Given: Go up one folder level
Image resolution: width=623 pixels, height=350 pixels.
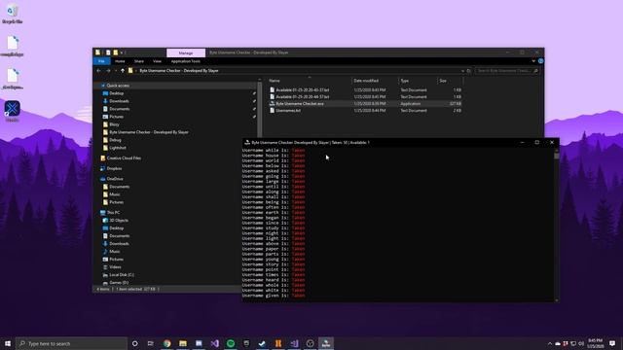Looking at the screenshot, I should pos(123,71).
